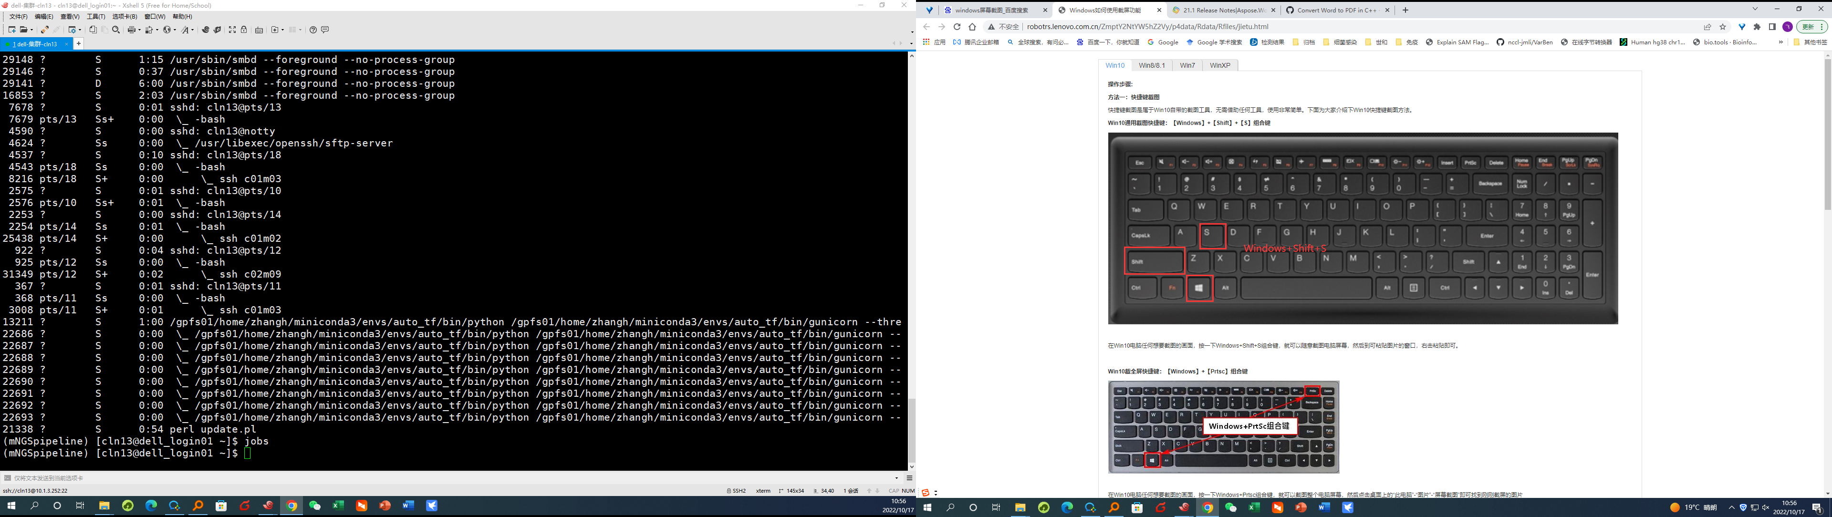Image resolution: width=1832 pixels, height=517 pixels.
Task: Reload the page in Chrome
Action: [957, 27]
